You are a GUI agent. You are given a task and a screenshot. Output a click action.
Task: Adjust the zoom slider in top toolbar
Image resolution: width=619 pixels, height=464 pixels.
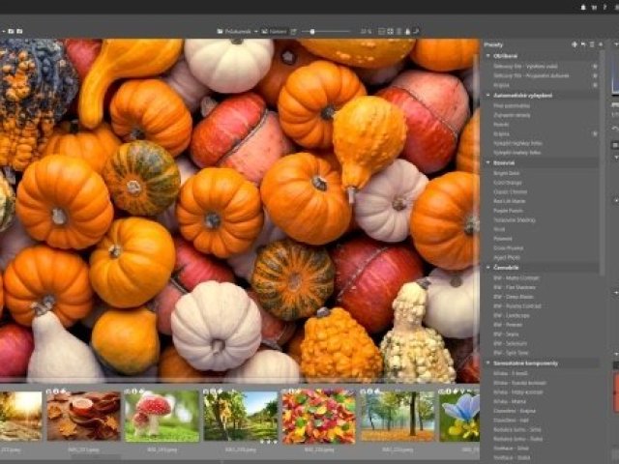(x=326, y=31)
